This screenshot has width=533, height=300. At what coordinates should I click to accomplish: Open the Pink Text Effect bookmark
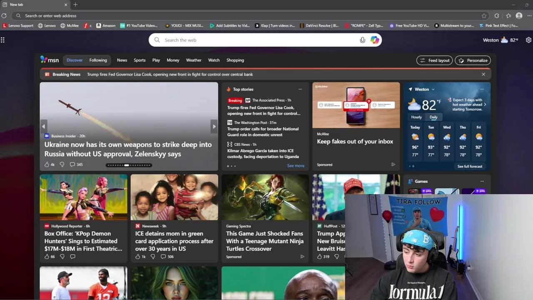click(x=498, y=25)
